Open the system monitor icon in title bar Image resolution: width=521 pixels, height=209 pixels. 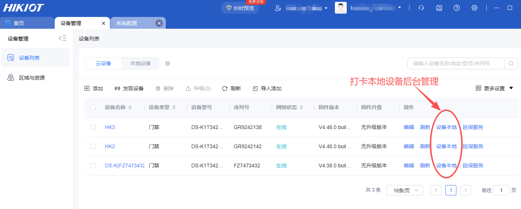tap(439, 8)
